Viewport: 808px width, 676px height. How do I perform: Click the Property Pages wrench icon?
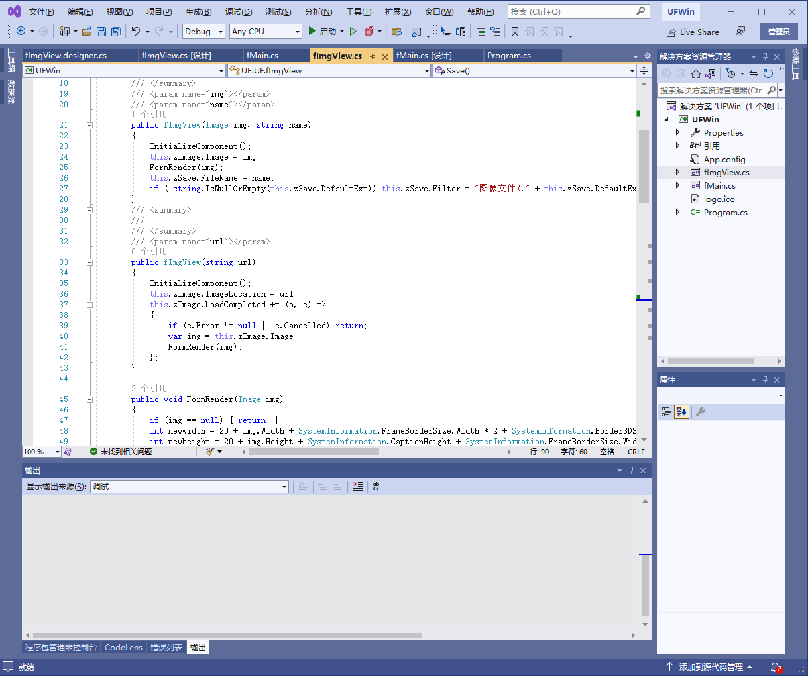(x=700, y=412)
